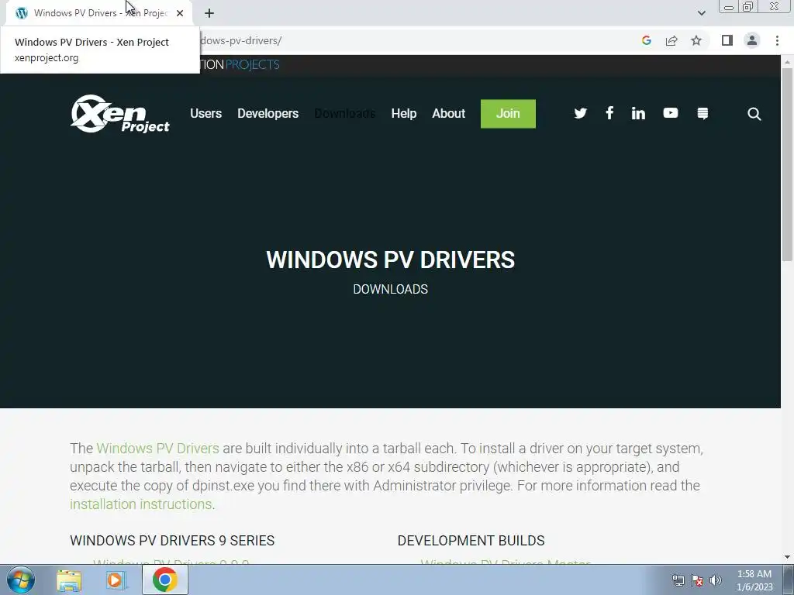This screenshot has height=595, width=794.
Task: Click the WINDOWS PV DRIVERS 9 SERIES heading
Action: pyautogui.click(x=172, y=540)
